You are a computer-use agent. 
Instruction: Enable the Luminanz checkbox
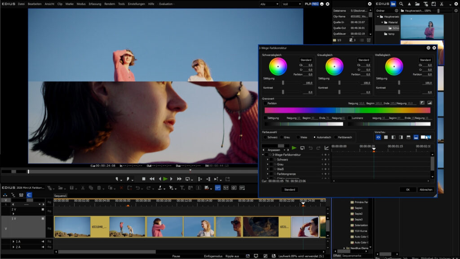coord(350,118)
